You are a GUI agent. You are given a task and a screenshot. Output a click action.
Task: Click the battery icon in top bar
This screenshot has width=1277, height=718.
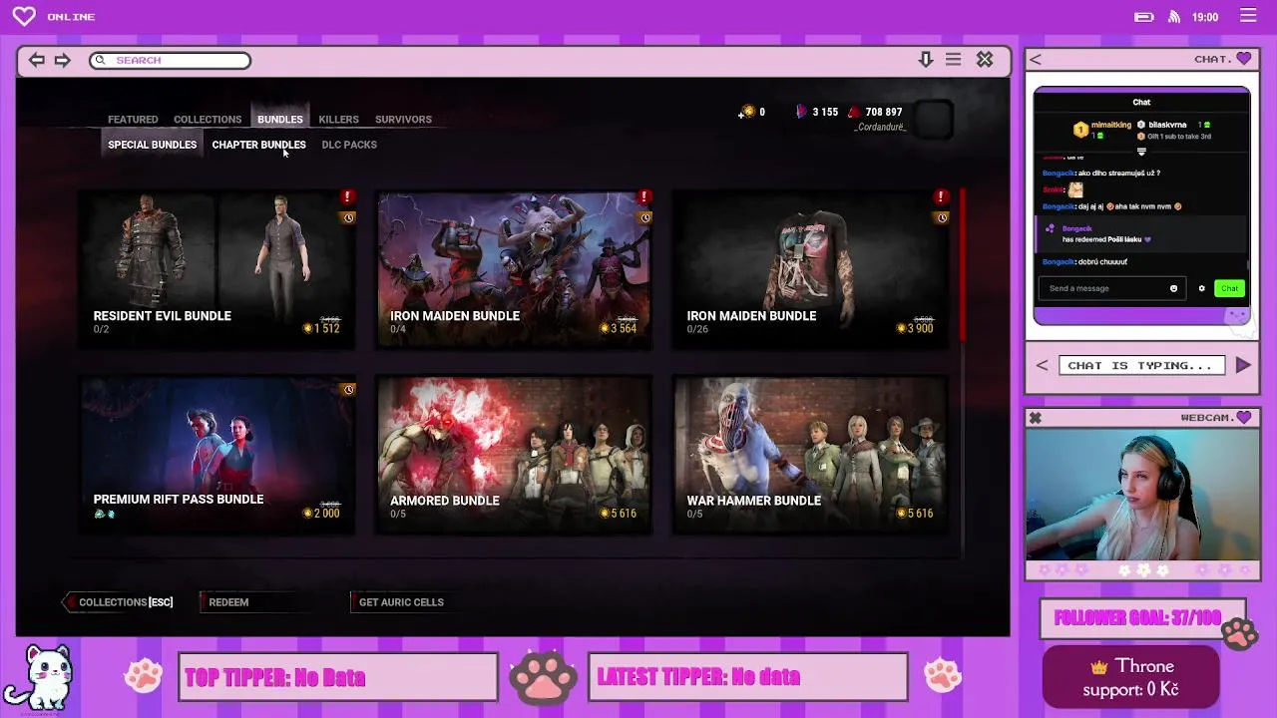click(x=1144, y=17)
